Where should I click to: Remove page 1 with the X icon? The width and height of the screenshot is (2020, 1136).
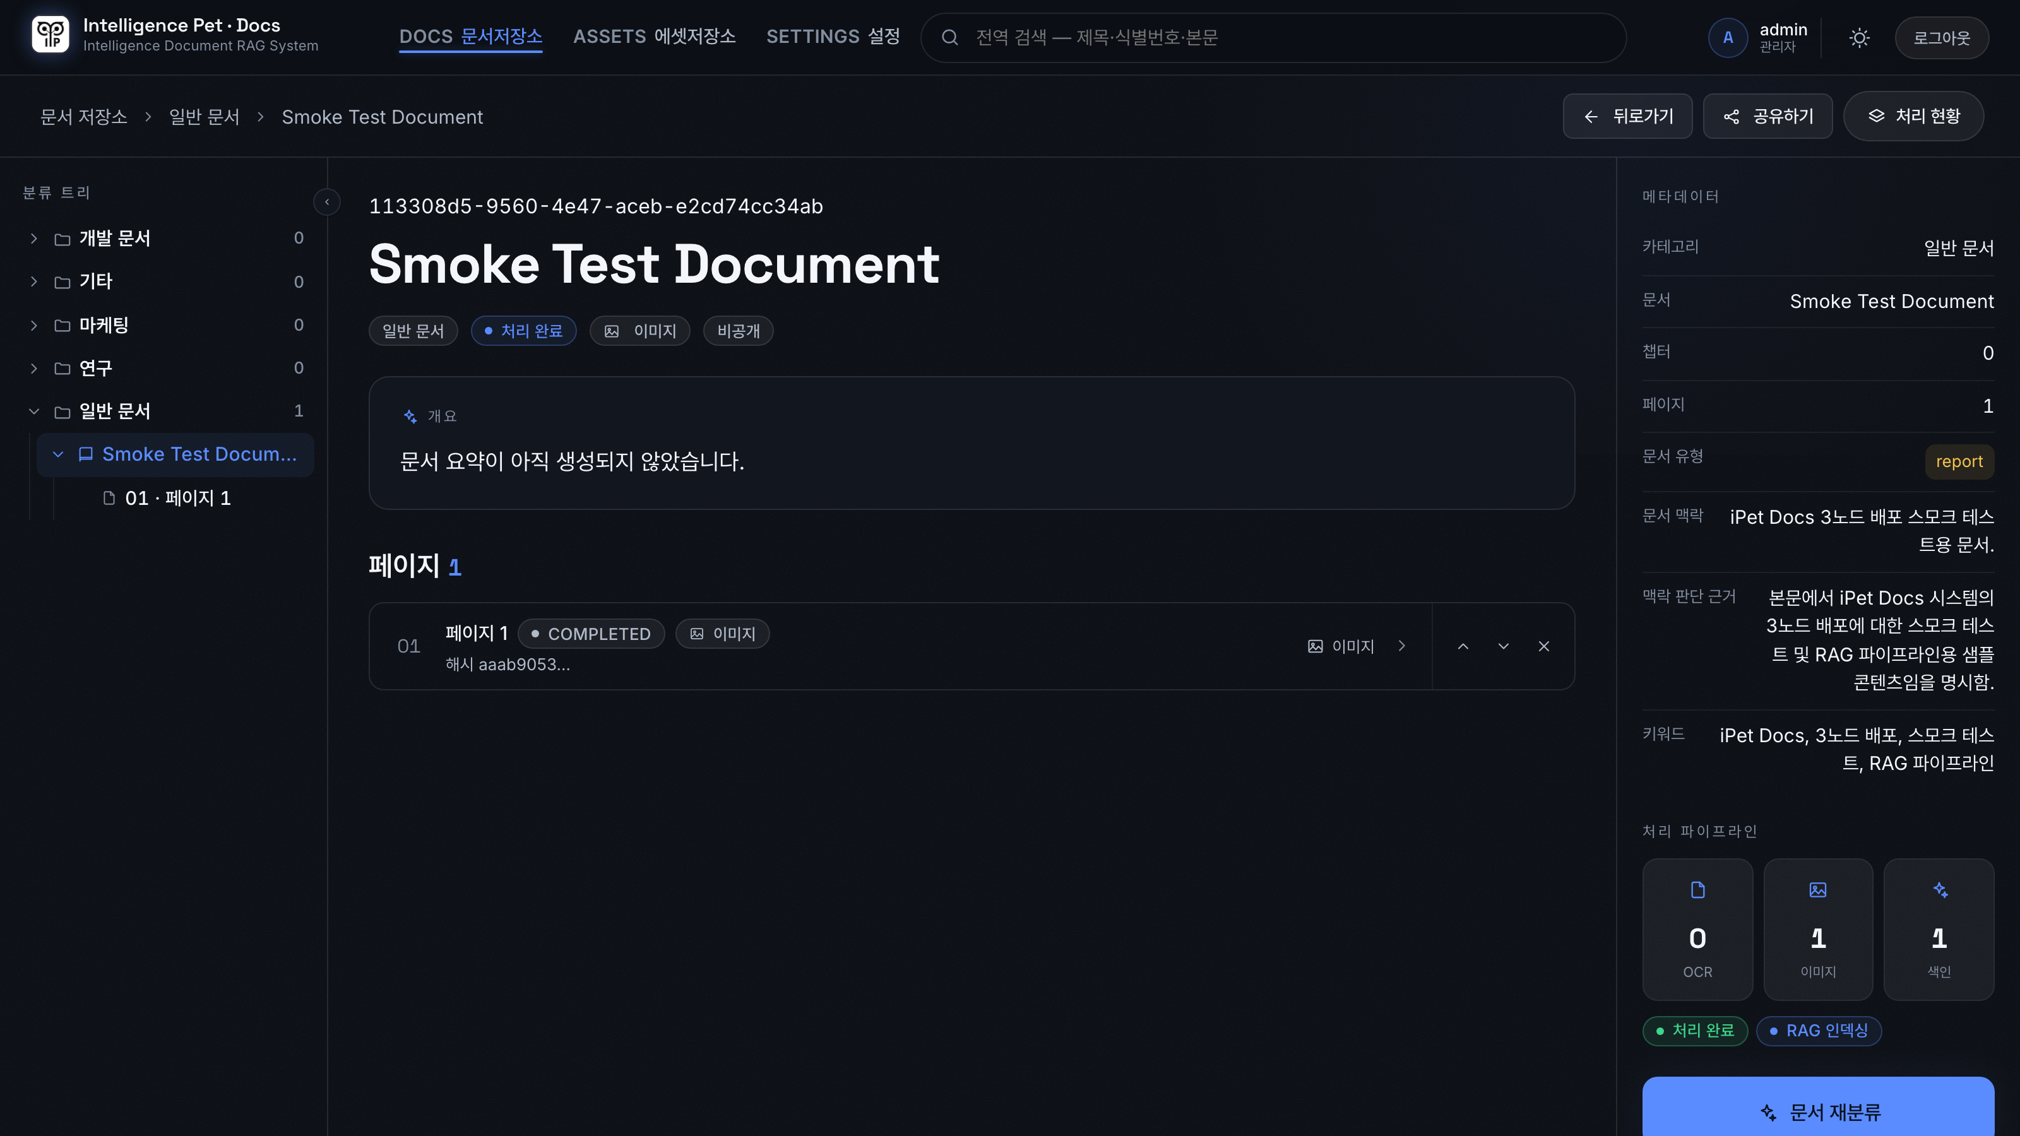(1544, 646)
